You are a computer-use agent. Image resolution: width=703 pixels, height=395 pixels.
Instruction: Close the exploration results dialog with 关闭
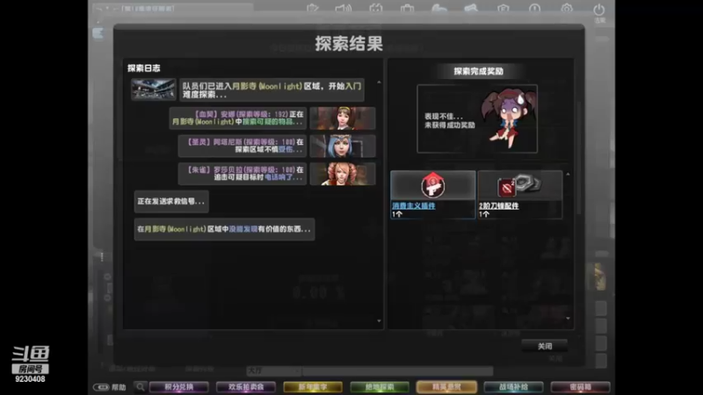pyautogui.click(x=544, y=346)
